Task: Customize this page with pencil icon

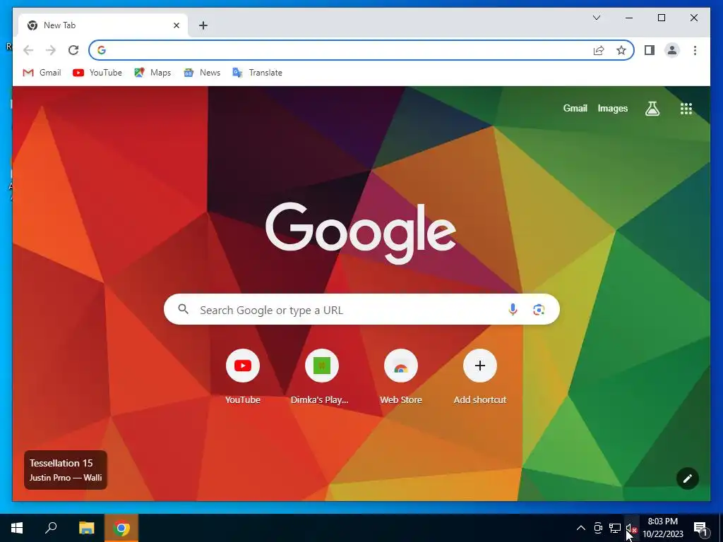Action: click(688, 478)
